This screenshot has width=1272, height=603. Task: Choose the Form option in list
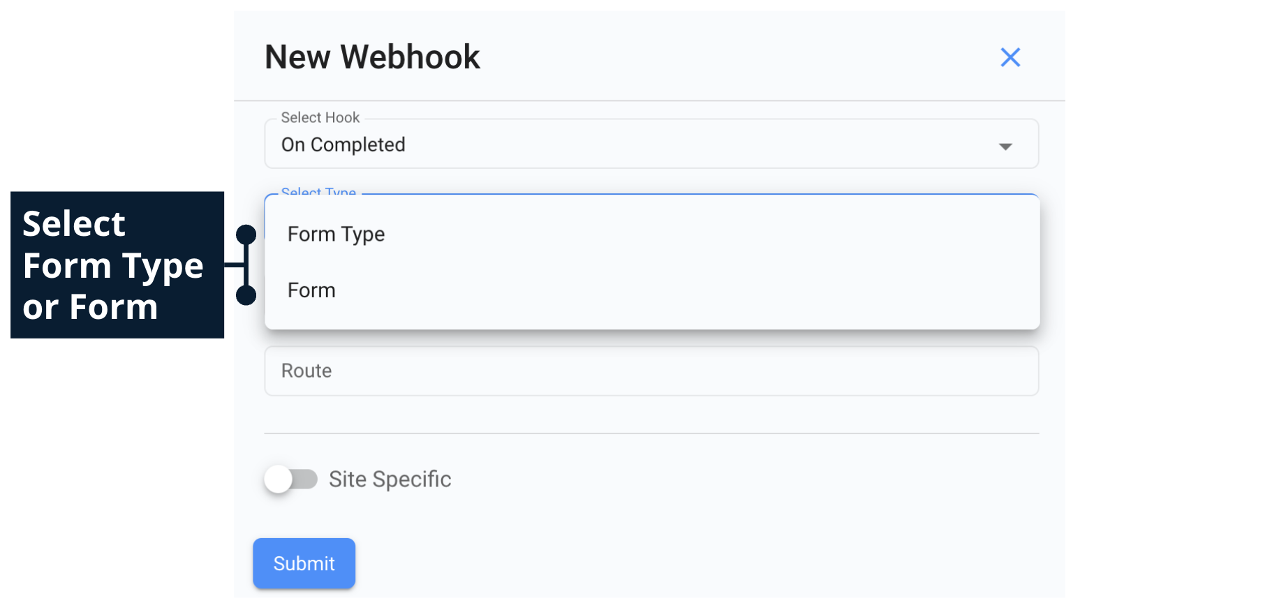(312, 290)
